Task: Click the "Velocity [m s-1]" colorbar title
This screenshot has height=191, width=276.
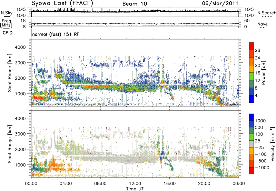Action: (273, 144)
